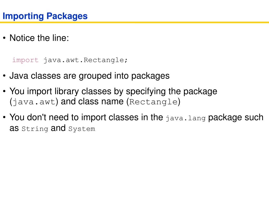Click the monospace 'String' word
This screenshot has height=201, width=269.
click(35, 129)
